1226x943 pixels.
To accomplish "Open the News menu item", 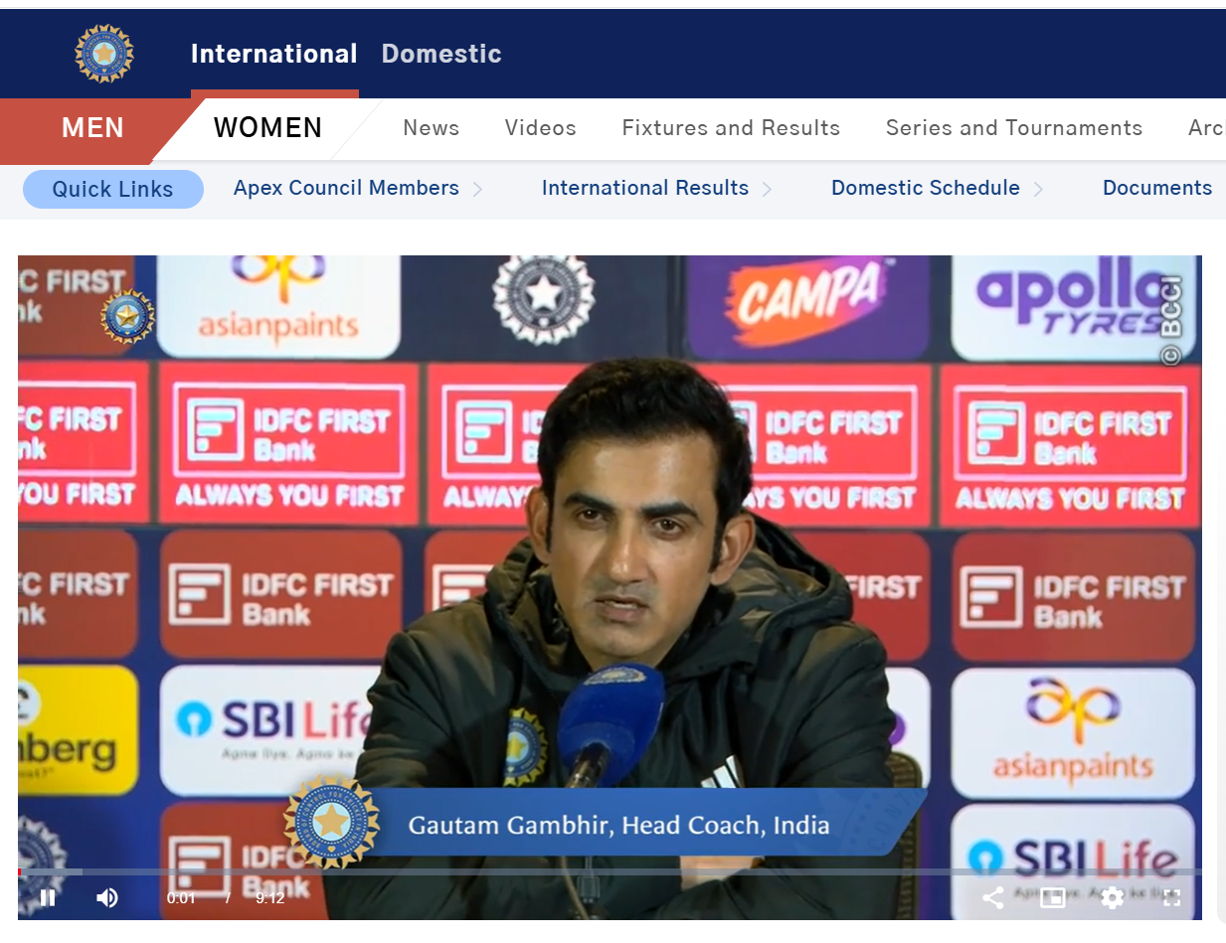I will coord(432,128).
